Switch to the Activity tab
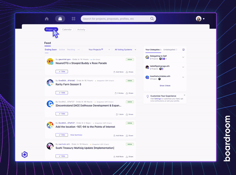Screen dimensions: 236x175 coord(81,29)
